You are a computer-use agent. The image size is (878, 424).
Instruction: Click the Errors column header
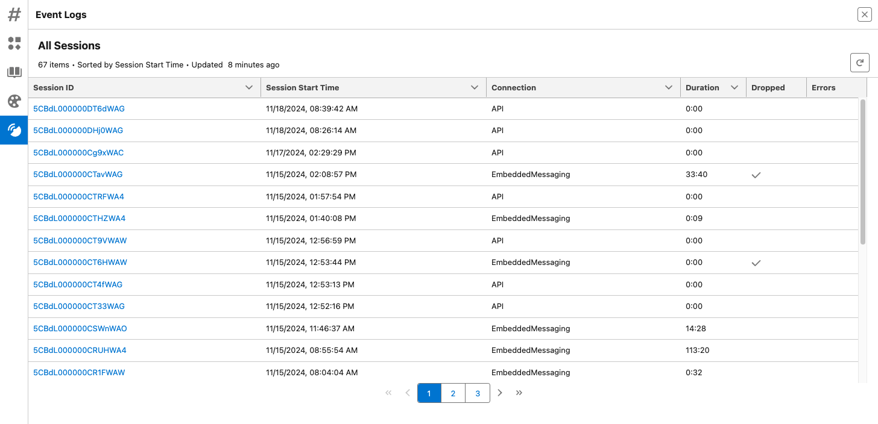(824, 87)
